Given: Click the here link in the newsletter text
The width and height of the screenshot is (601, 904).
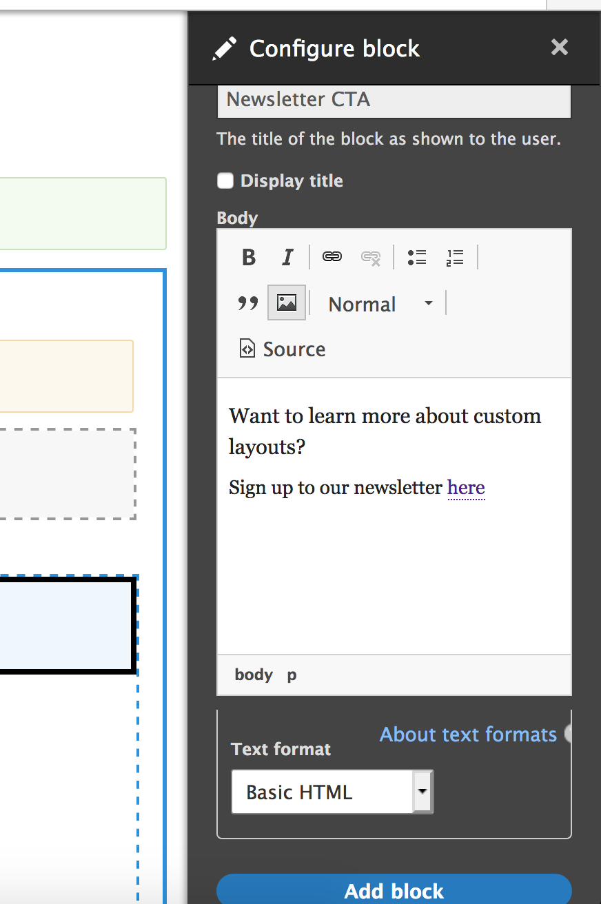Looking at the screenshot, I should point(466,488).
